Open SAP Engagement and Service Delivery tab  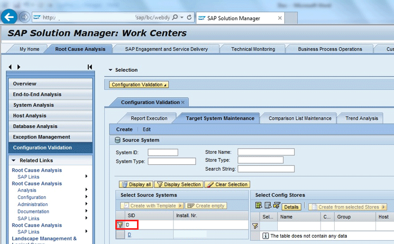click(167, 49)
